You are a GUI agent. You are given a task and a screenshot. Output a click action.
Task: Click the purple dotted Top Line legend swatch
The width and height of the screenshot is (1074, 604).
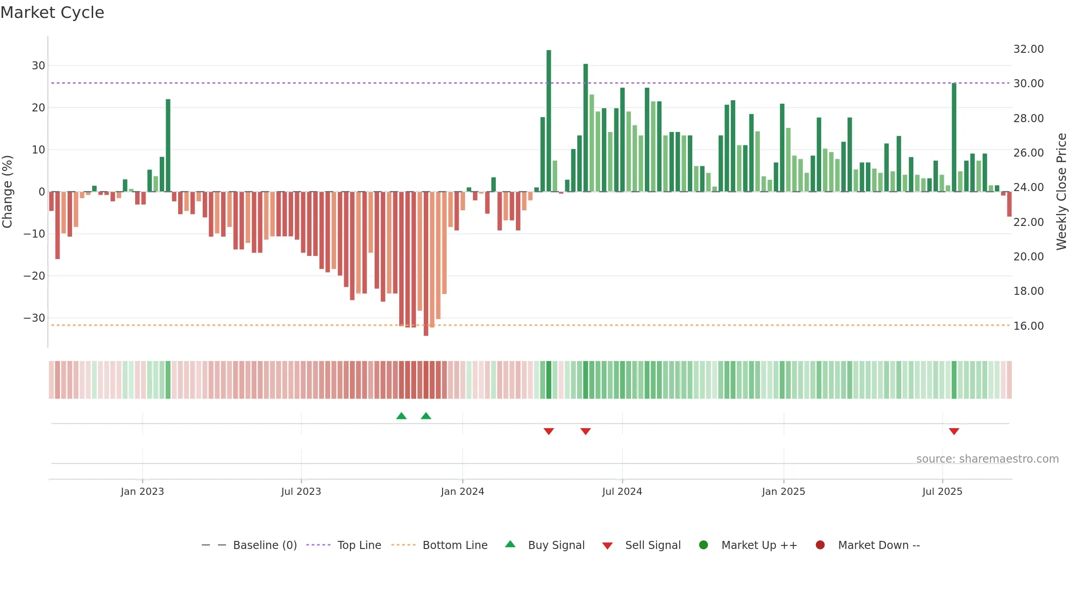(318, 545)
